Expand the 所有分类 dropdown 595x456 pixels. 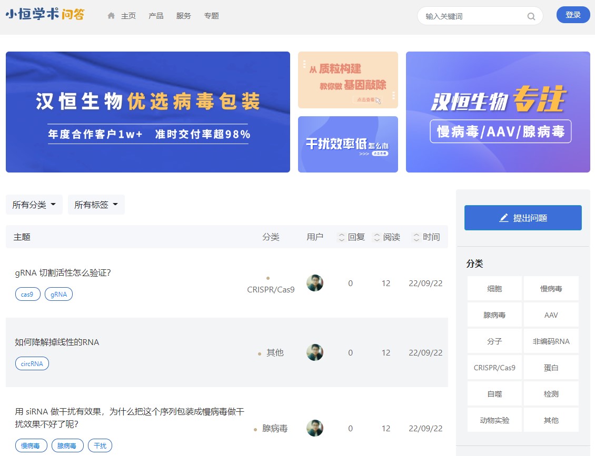pos(34,205)
